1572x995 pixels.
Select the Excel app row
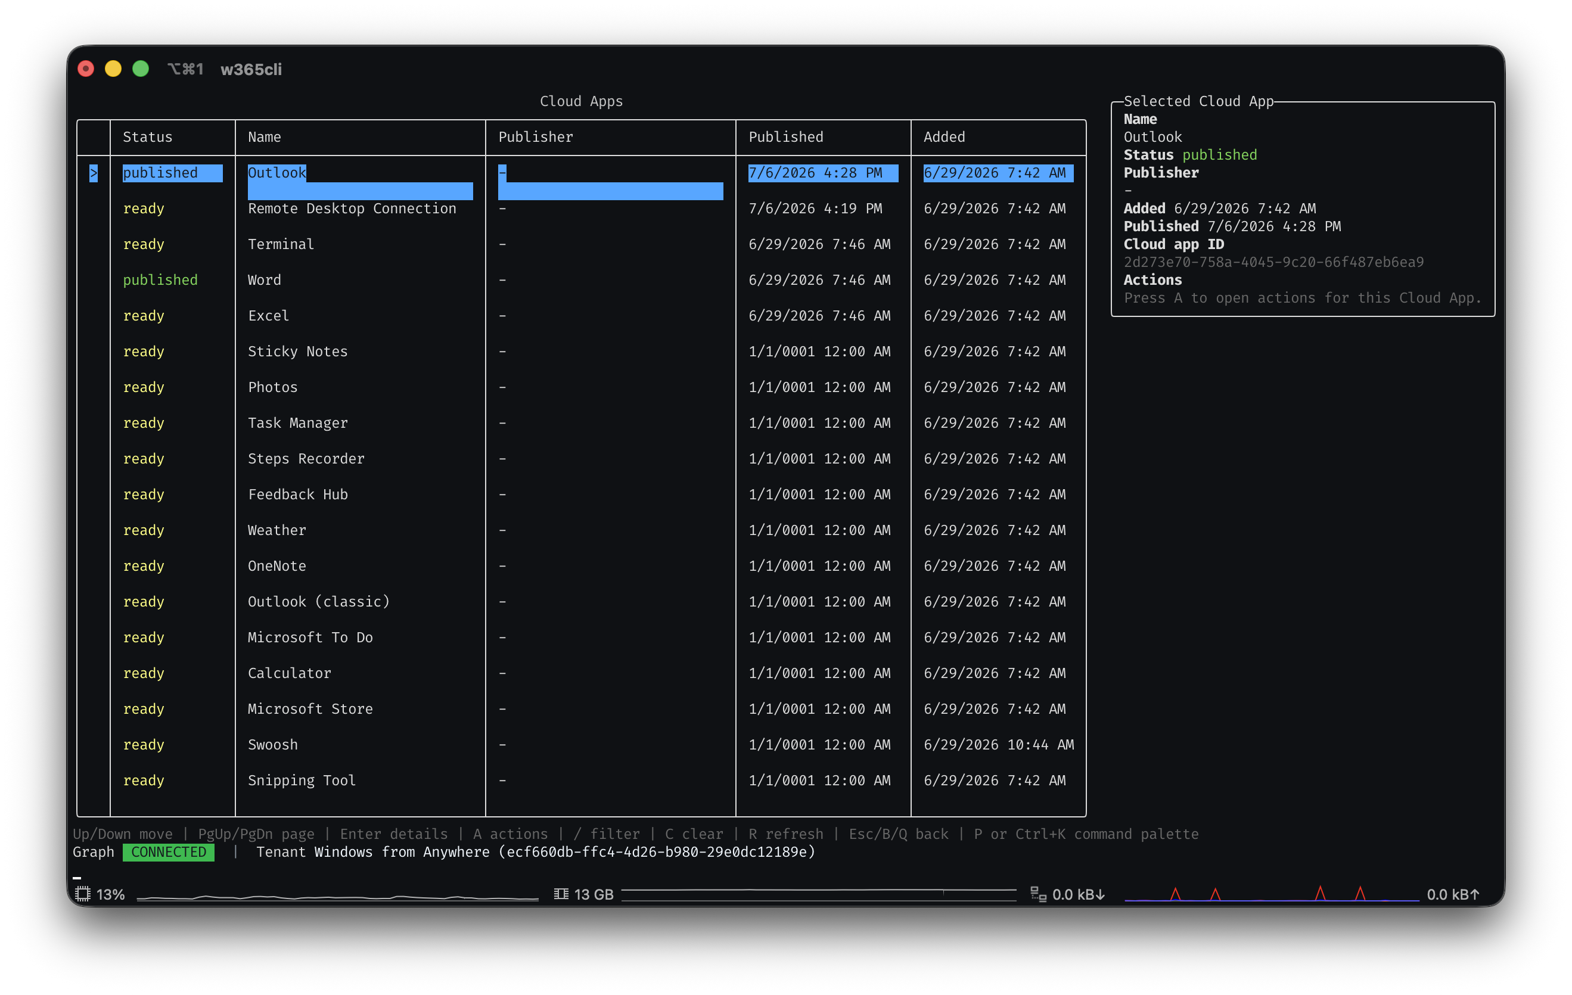point(581,316)
